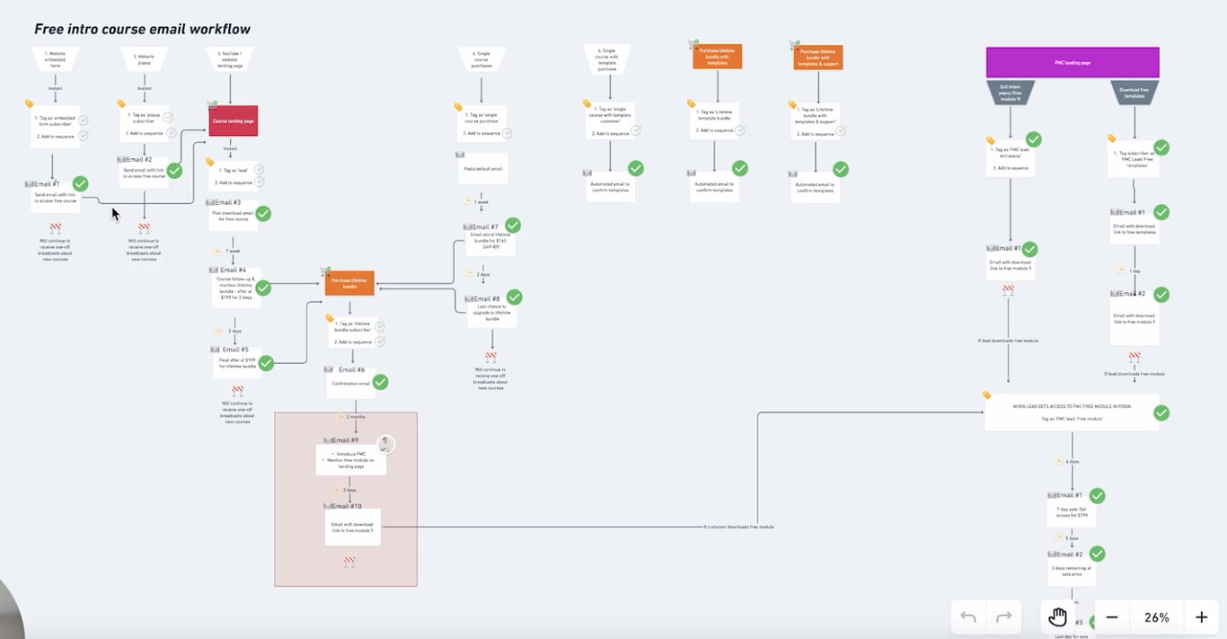Select orange Purchase lifetime bundle with templates block
Image resolution: width=1227 pixels, height=639 pixels.
(717, 57)
